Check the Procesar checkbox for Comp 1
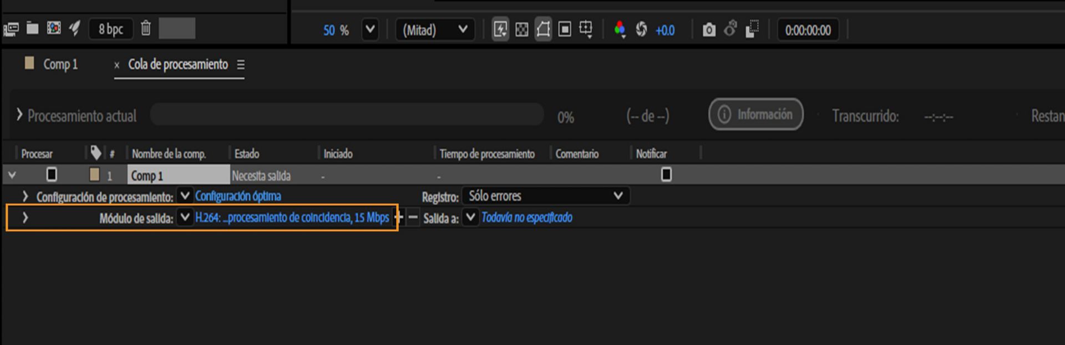1065x345 pixels. pyautogui.click(x=52, y=175)
